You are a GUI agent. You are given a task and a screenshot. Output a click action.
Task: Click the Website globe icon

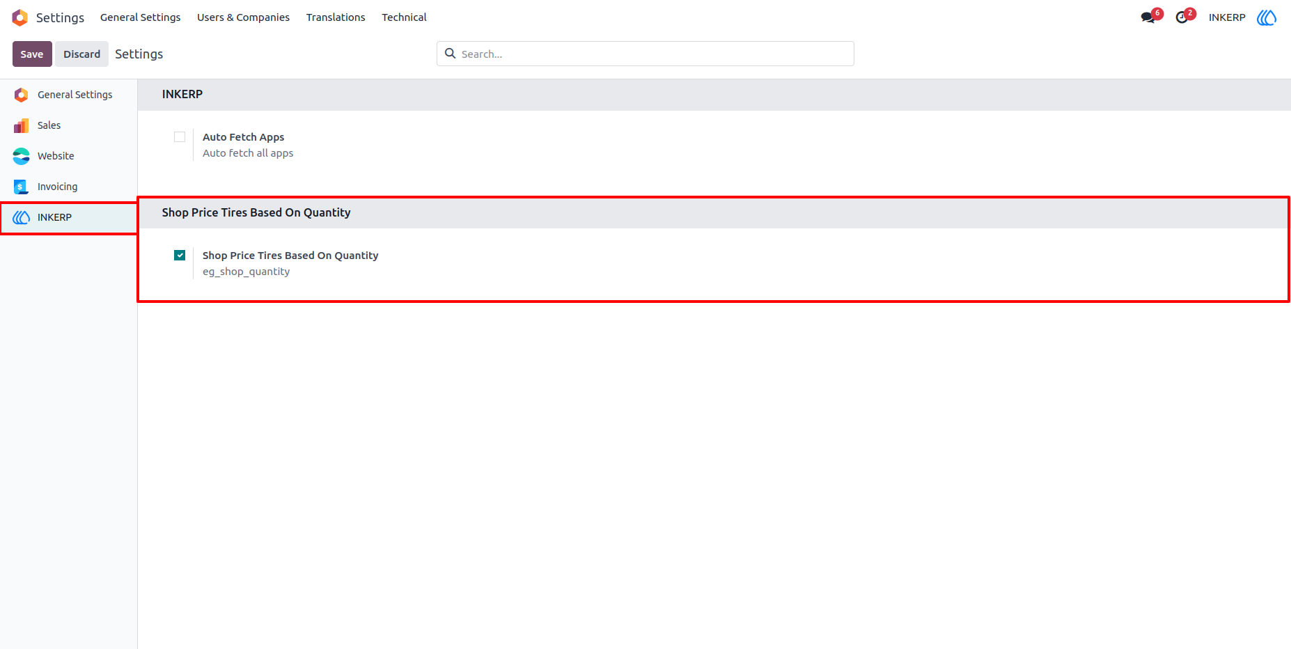click(22, 156)
